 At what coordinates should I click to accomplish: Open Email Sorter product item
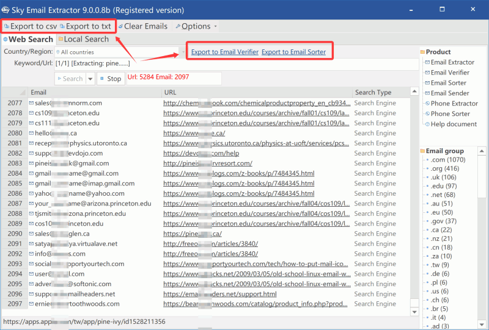coord(446,83)
